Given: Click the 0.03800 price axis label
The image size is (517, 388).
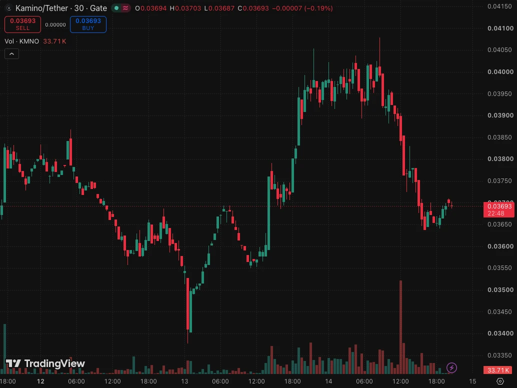Looking at the screenshot, I should 500,159.
